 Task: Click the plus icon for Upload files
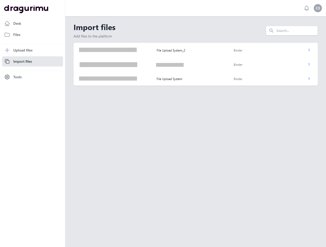(x=7, y=50)
